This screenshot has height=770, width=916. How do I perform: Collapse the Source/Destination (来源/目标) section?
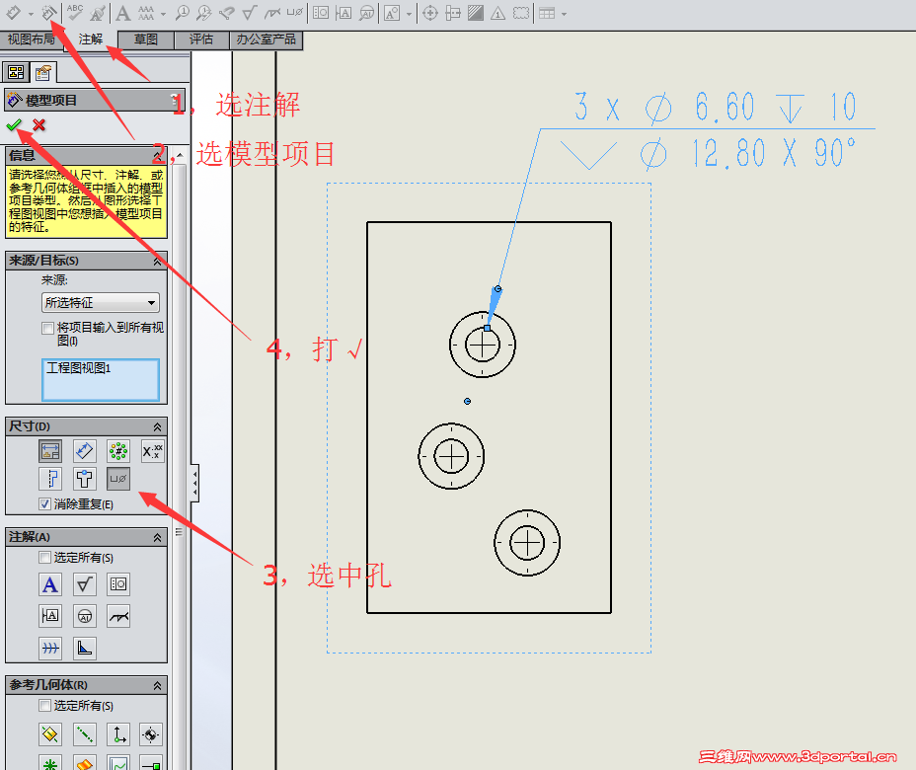(x=157, y=262)
